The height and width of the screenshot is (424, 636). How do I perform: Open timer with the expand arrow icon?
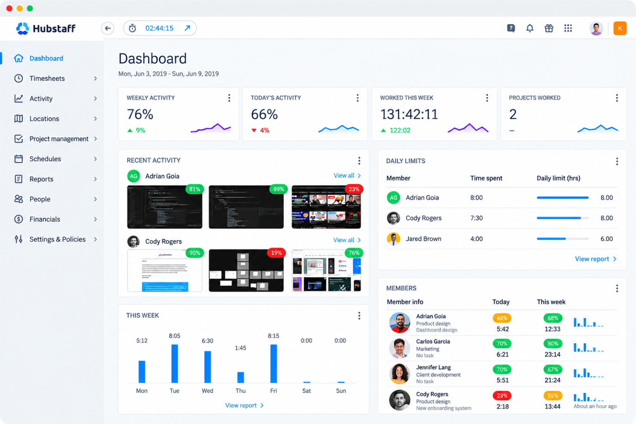pos(187,28)
